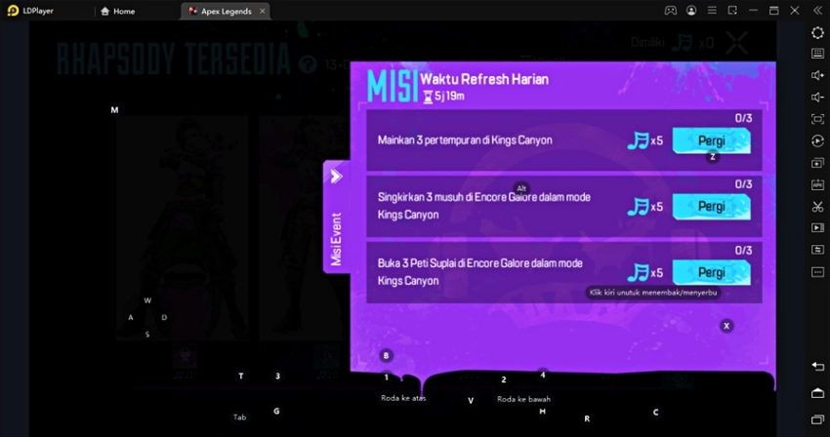The height and width of the screenshot is (437, 830).
Task: Open gamepad settings in title bar
Action: pyautogui.click(x=670, y=11)
